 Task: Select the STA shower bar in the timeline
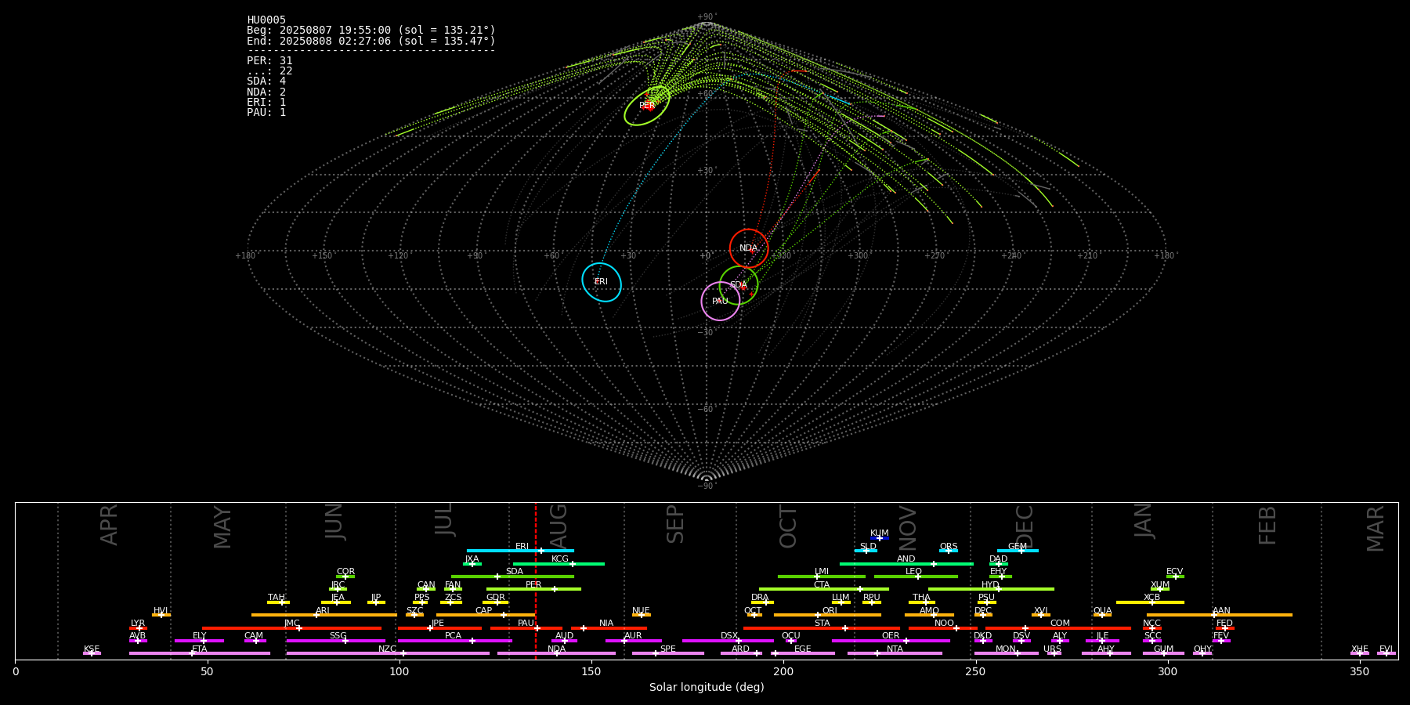pos(822,628)
